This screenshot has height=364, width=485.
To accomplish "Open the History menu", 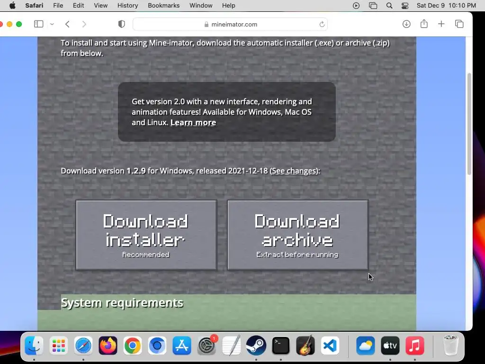I will [x=127, y=6].
